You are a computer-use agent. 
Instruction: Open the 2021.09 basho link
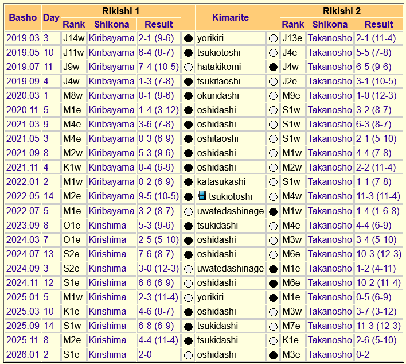pyautogui.click(x=23, y=153)
